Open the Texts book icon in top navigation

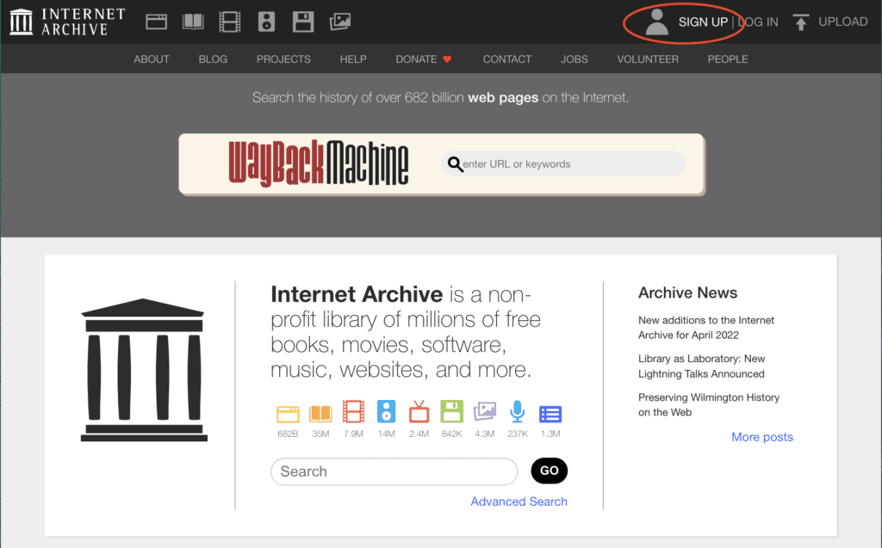(x=193, y=22)
